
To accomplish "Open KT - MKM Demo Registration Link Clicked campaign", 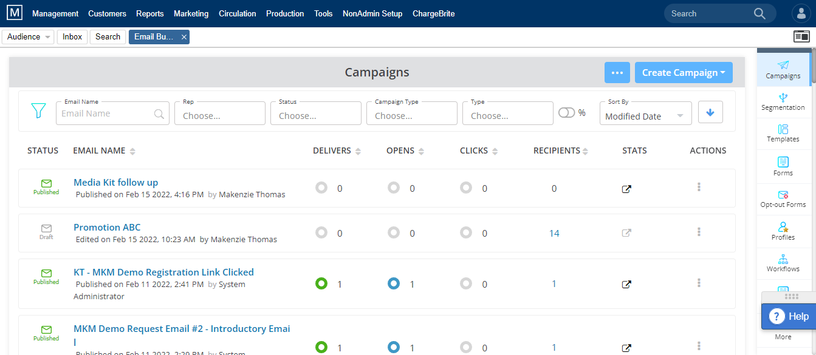I will click(x=163, y=272).
